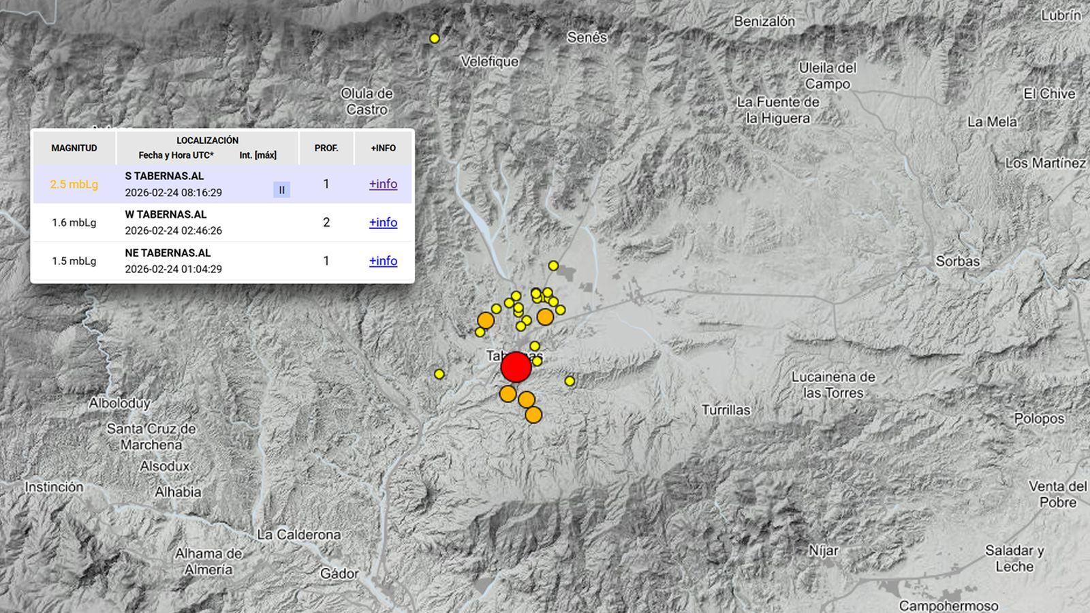Click the yellow earthquake dot near Velefique
The height and width of the screenshot is (613, 1090).
click(433, 39)
